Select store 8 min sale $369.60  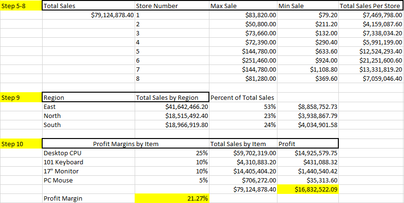point(308,78)
